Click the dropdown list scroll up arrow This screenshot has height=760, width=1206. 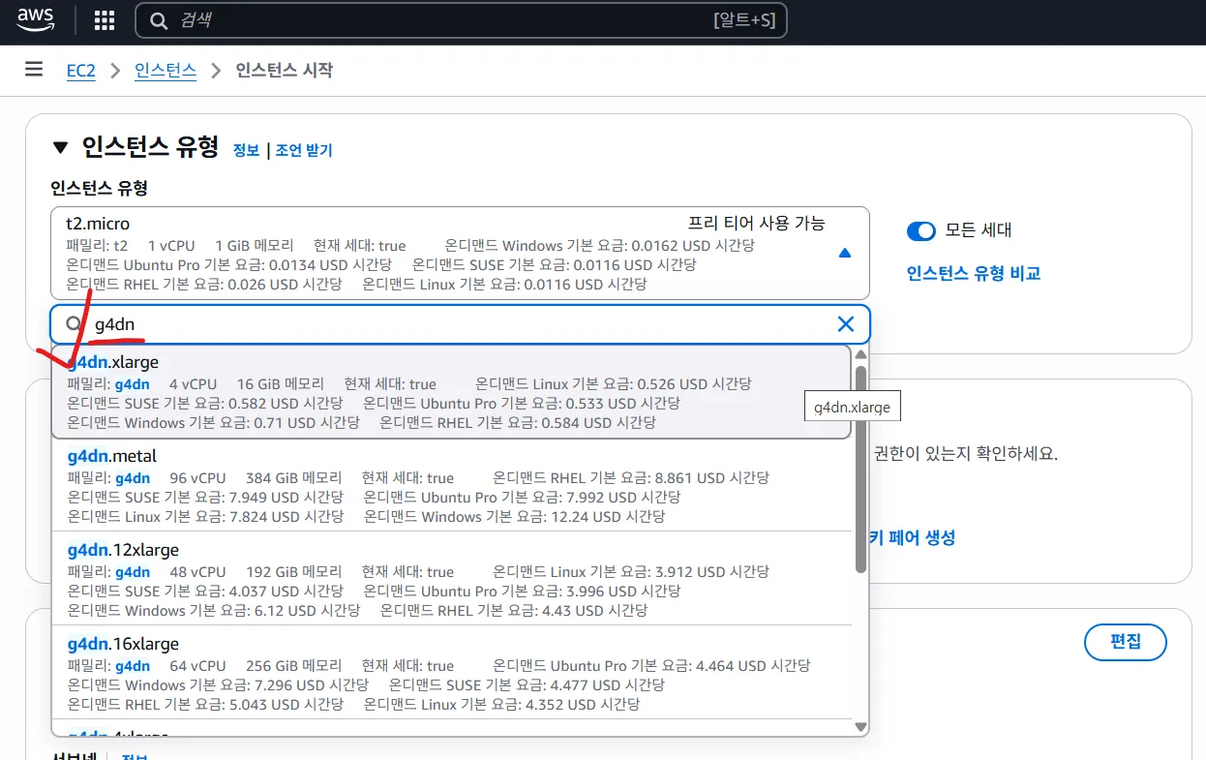tap(860, 355)
